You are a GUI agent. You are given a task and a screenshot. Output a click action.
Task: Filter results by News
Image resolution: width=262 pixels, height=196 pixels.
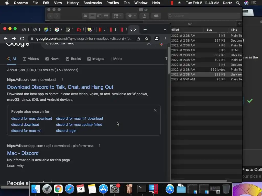(52, 59)
